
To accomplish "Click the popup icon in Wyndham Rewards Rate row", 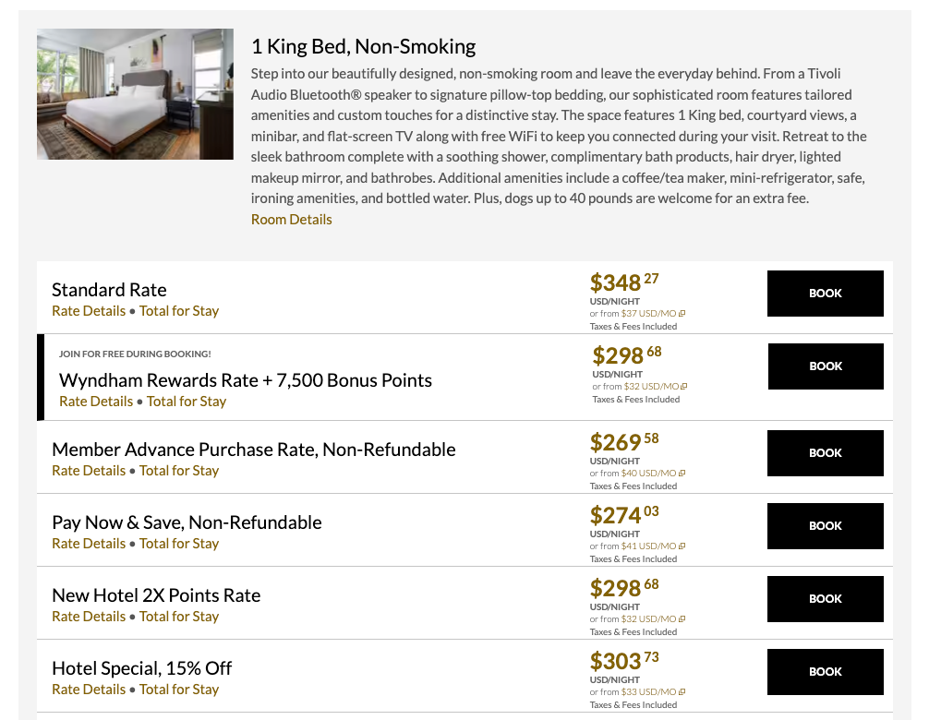I will coord(684,387).
